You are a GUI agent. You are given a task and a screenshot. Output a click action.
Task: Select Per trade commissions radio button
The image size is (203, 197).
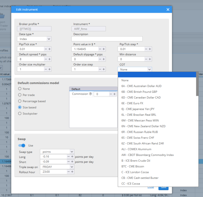20,95
